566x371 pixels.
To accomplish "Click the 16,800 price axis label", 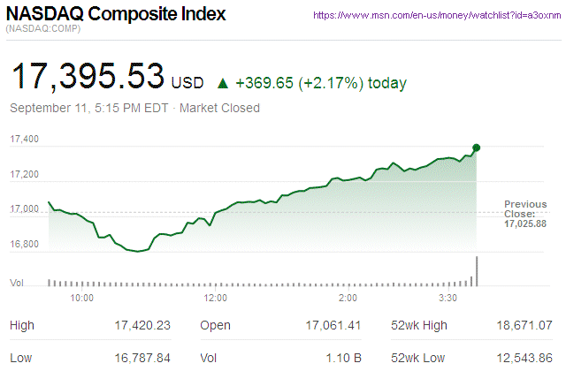I will coord(25,244).
